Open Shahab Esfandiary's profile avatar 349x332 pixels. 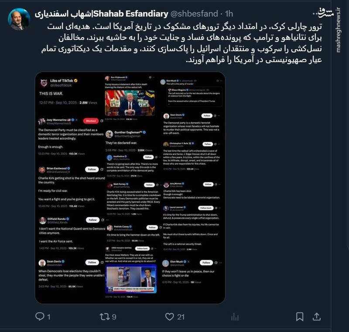[x=19, y=19]
